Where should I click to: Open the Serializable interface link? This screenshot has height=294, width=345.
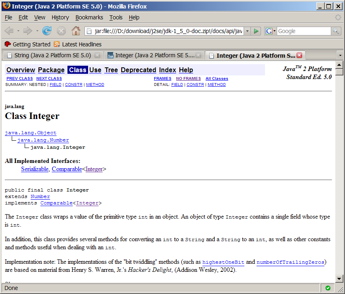point(35,169)
